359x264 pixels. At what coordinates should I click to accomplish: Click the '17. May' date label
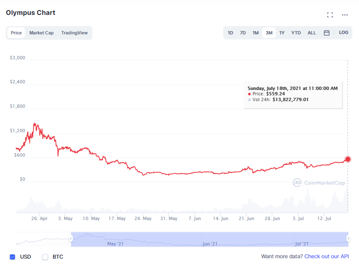tap(117, 219)
